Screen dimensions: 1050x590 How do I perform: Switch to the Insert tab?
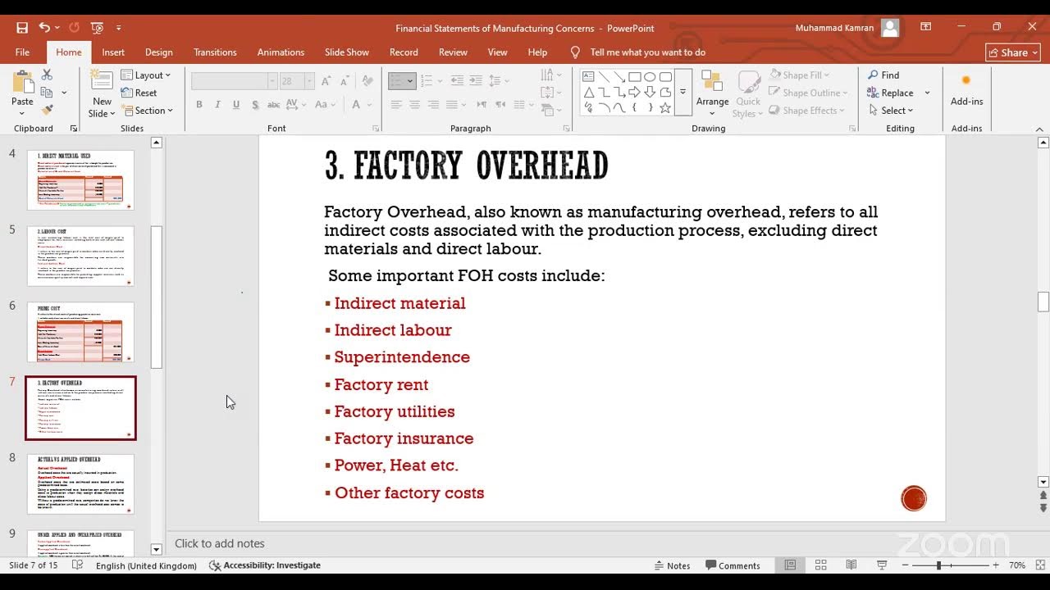click(113, 52)
